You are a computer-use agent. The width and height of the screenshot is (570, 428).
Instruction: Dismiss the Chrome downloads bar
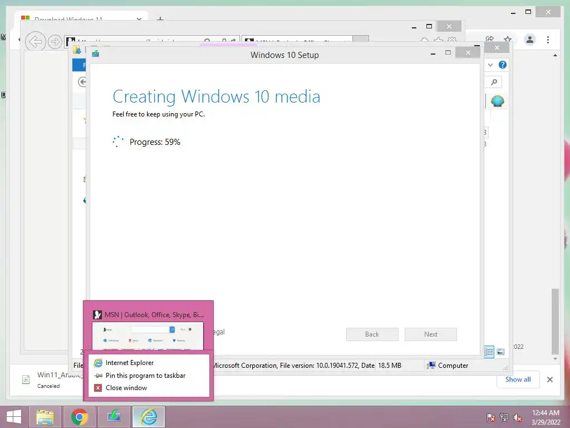tap(549, 380)
